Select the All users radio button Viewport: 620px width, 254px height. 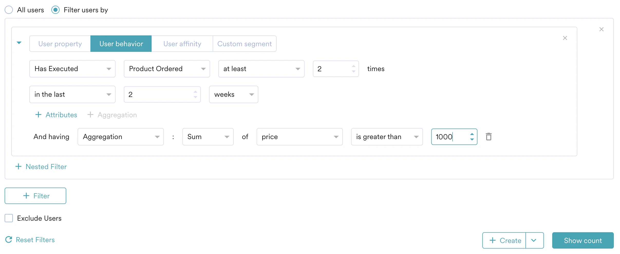click(9, 9)
